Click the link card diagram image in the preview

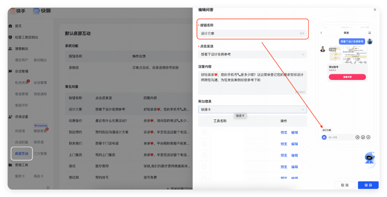[x=347, y=55]
